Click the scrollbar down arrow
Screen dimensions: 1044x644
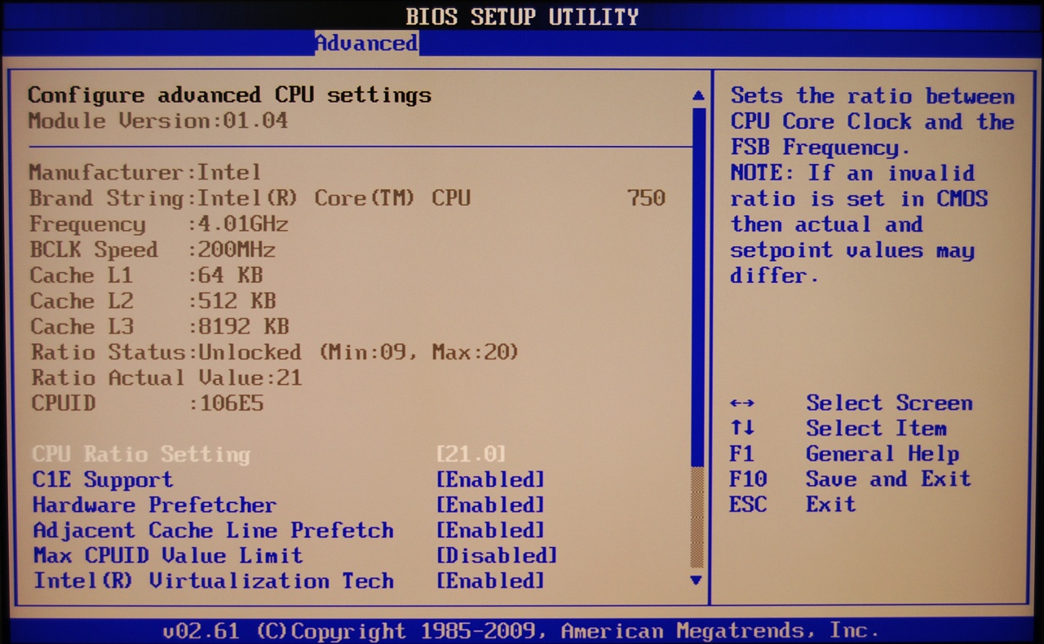tap(697, 580)
